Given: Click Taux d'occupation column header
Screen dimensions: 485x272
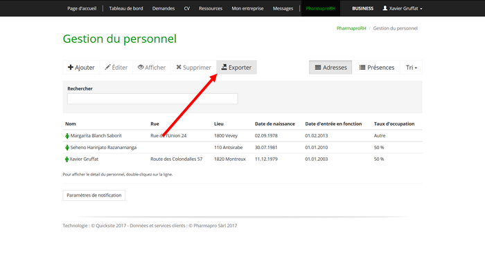Looking at the screenshot, I should click(394, 124).
